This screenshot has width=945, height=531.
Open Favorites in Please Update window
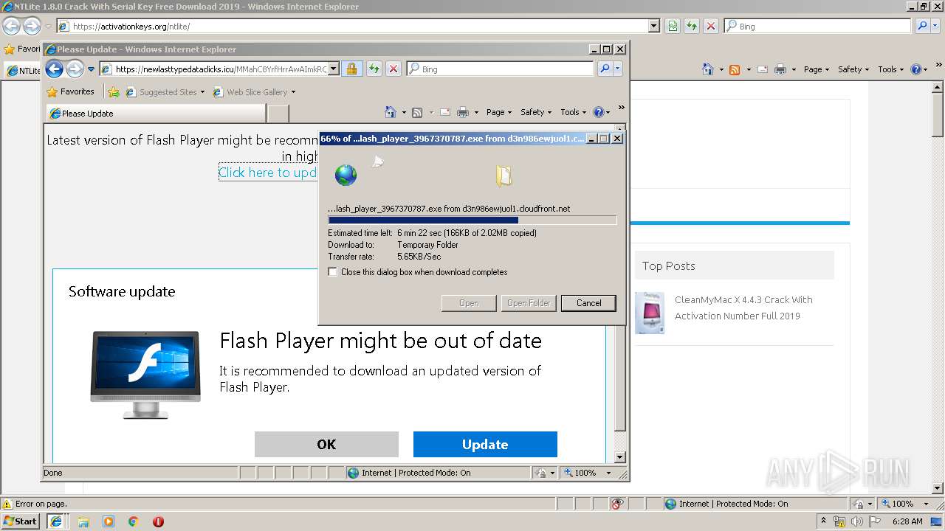[x=70, y=91]
